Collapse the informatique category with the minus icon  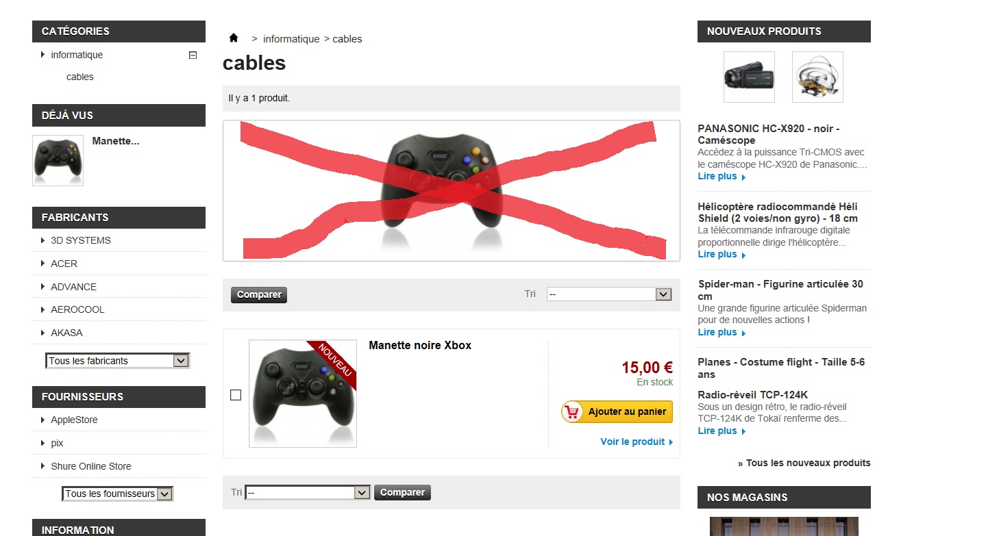[x=193, y=55]
